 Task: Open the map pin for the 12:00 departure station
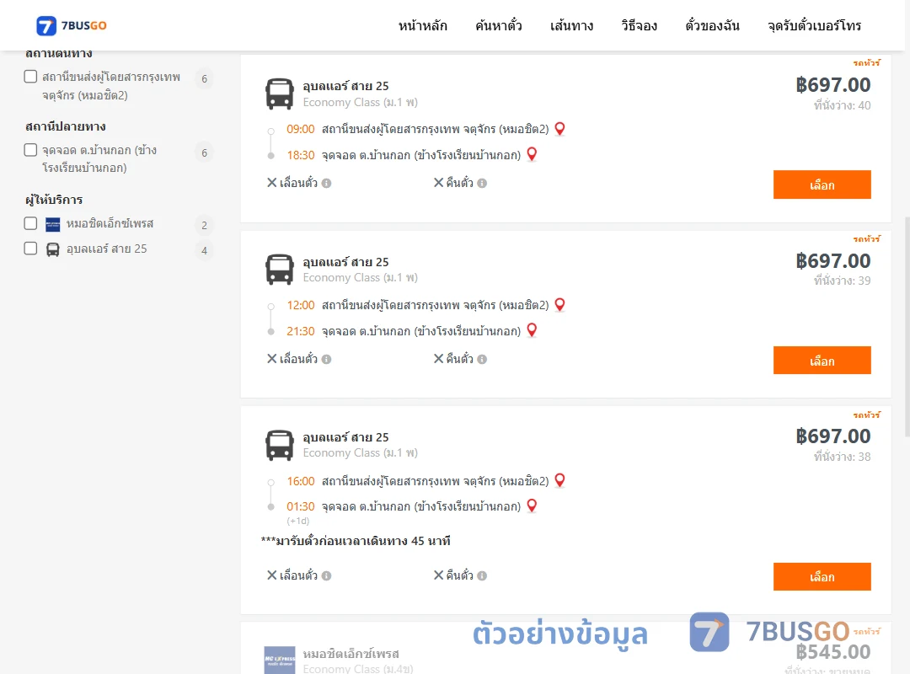click(560, 305)
